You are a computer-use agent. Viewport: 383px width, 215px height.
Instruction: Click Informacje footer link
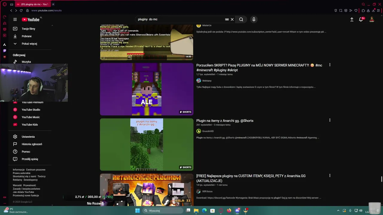pos(19,170)
